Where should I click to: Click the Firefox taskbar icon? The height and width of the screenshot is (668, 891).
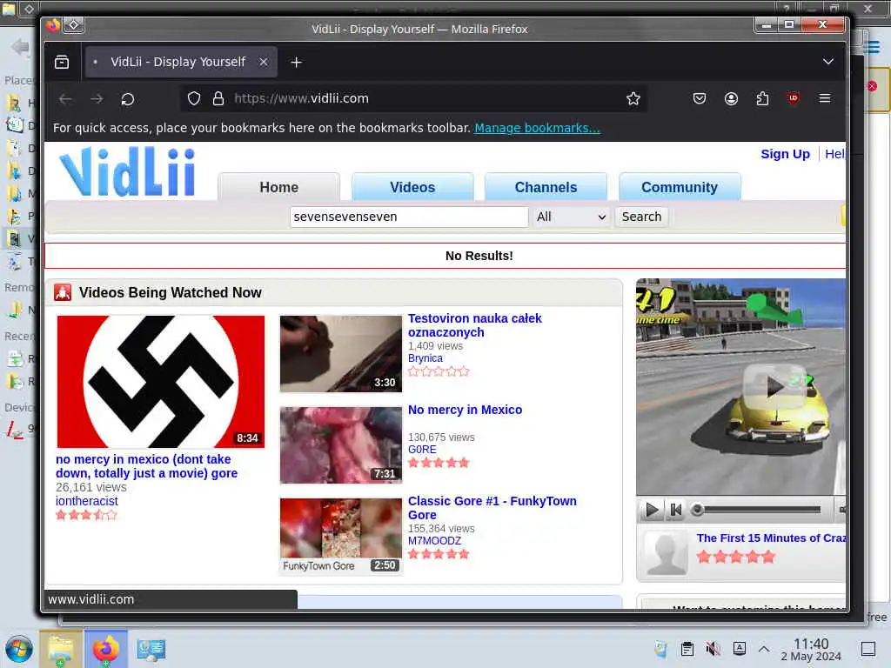point(106,649)
